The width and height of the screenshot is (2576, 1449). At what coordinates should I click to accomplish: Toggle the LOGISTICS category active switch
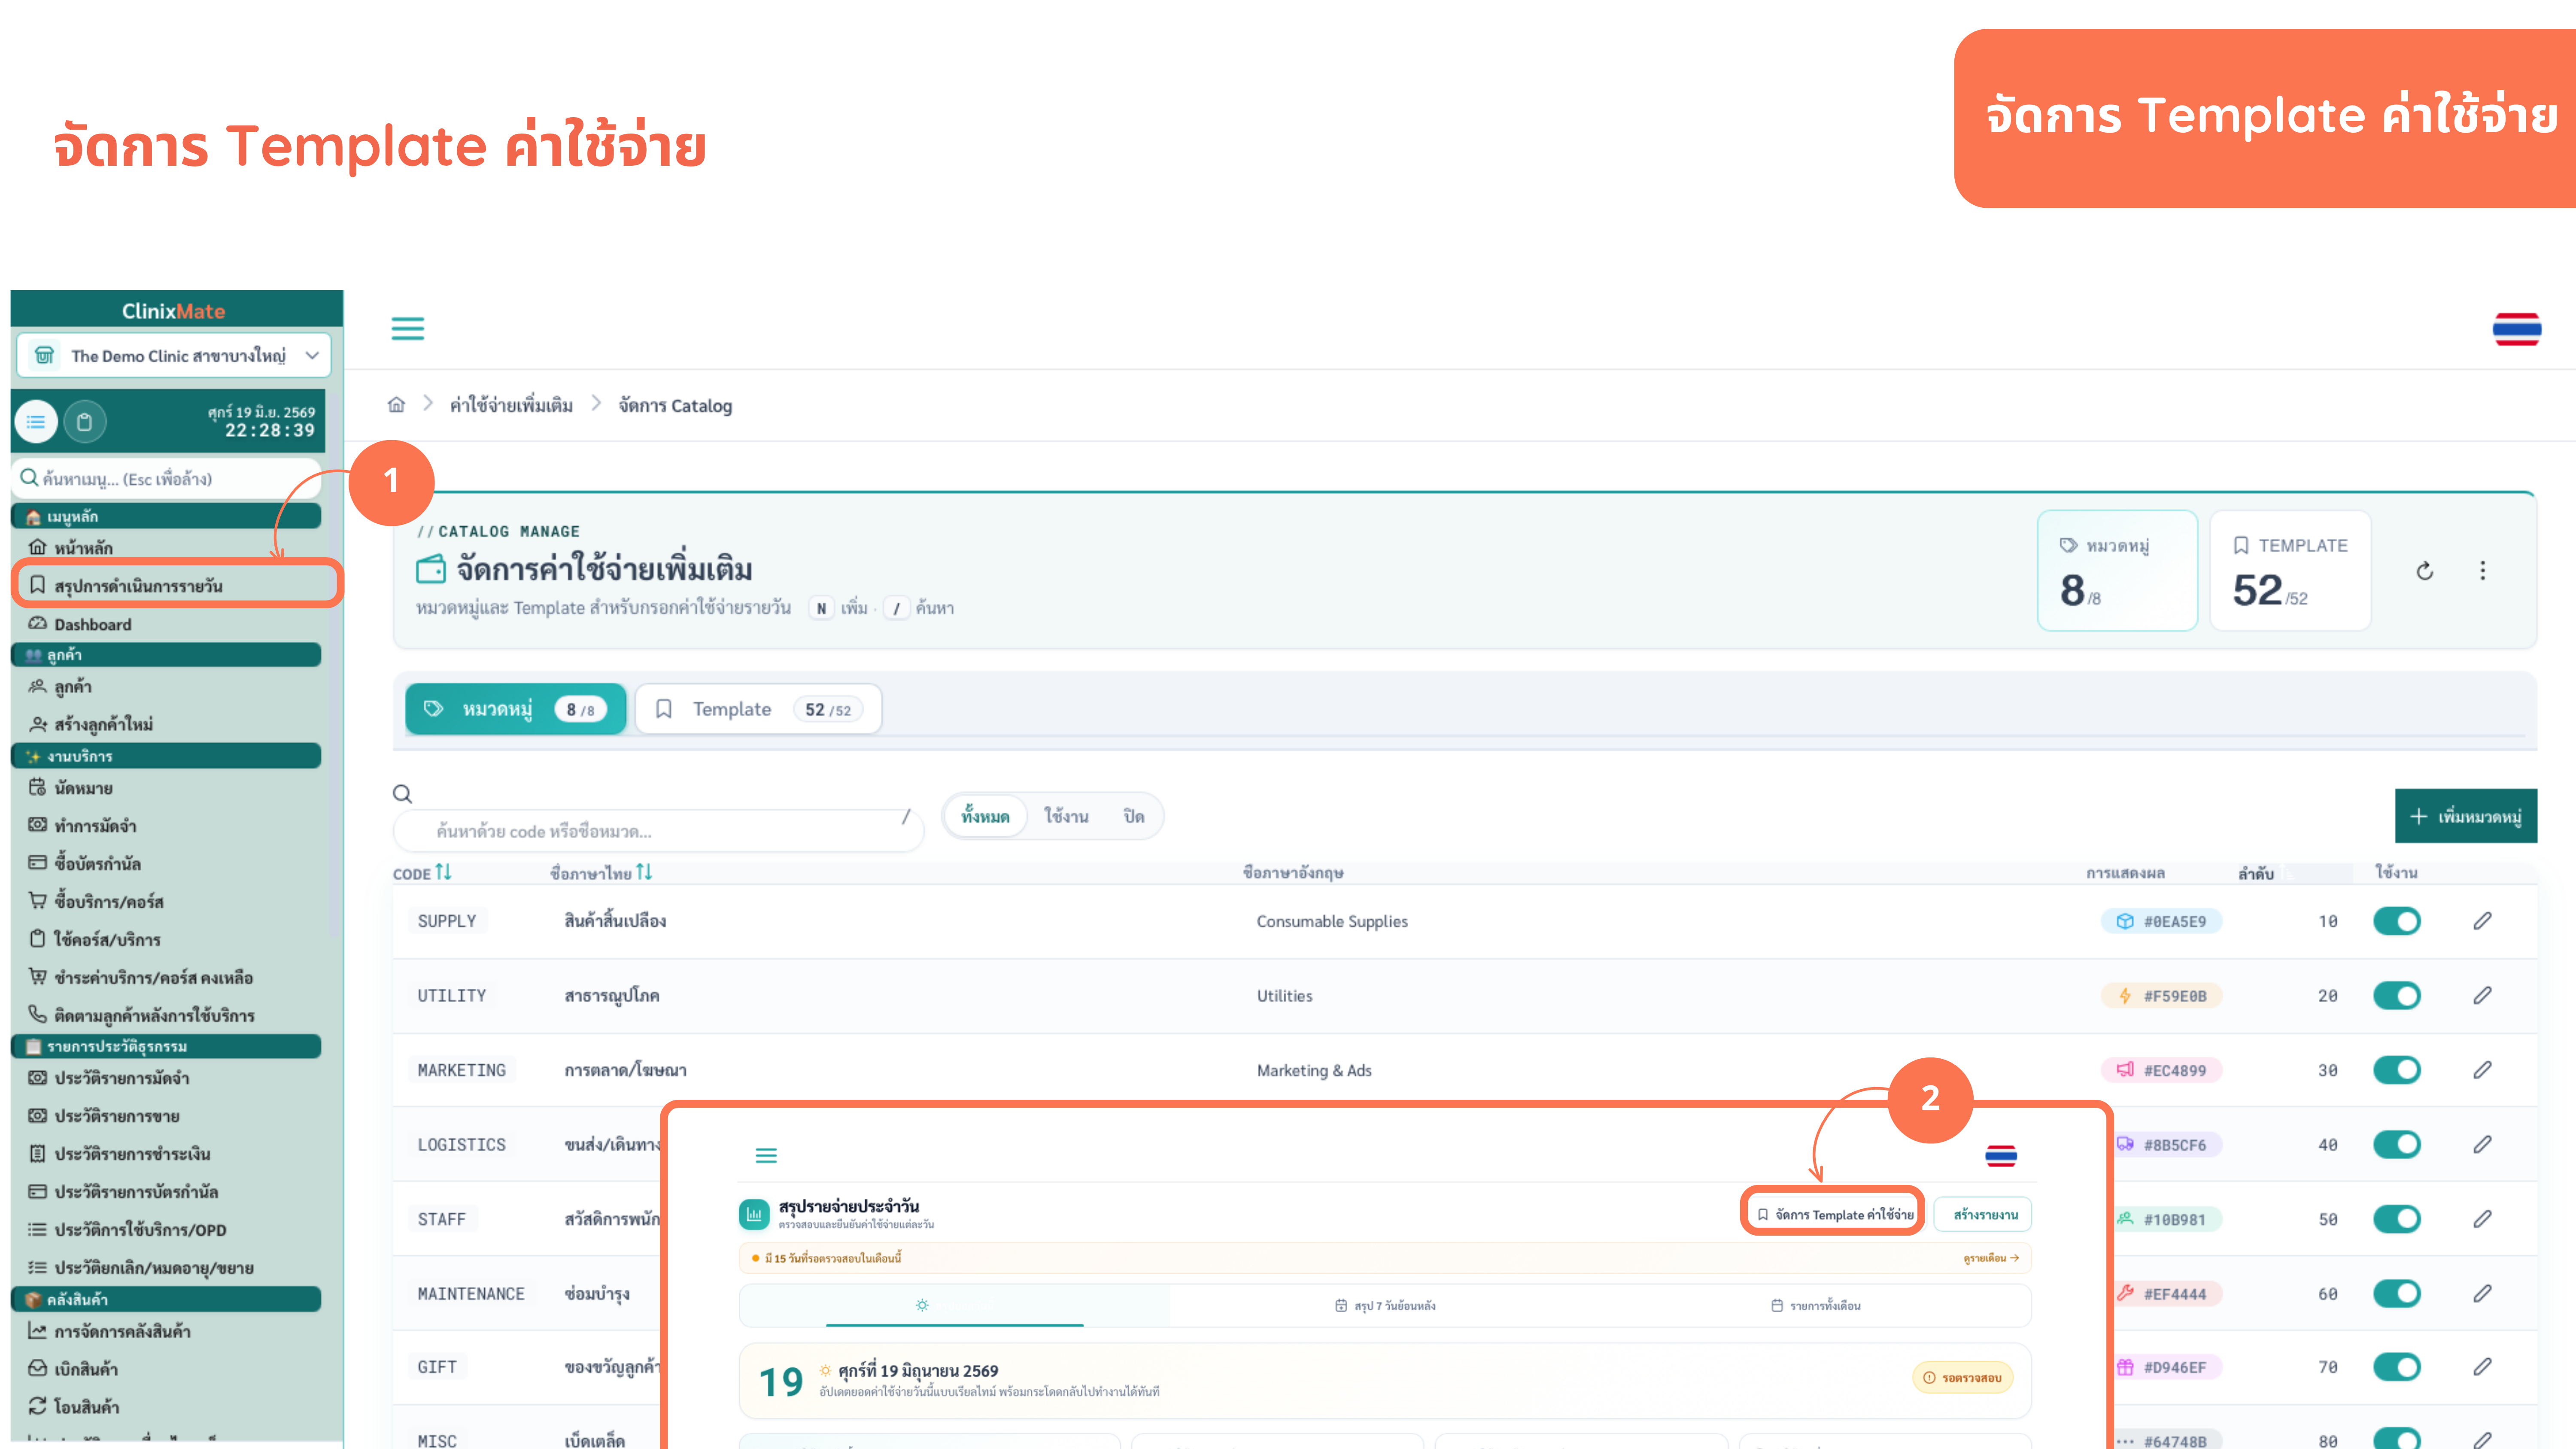(x=2396, y=1145)
